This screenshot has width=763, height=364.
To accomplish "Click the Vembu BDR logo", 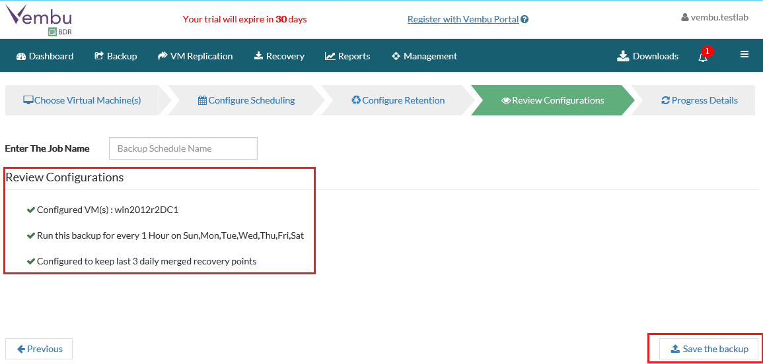I will 39,20.
